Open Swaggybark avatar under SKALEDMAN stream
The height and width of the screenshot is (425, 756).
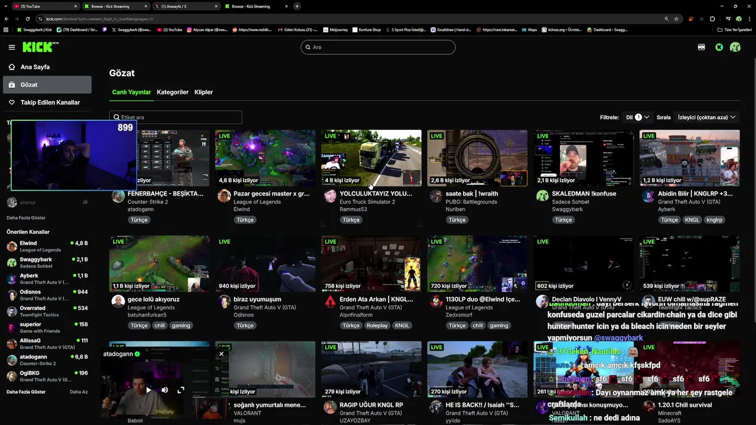pos(542,196)
